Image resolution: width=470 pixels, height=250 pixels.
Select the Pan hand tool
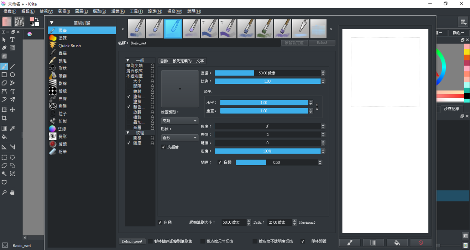tap(12, 192)
